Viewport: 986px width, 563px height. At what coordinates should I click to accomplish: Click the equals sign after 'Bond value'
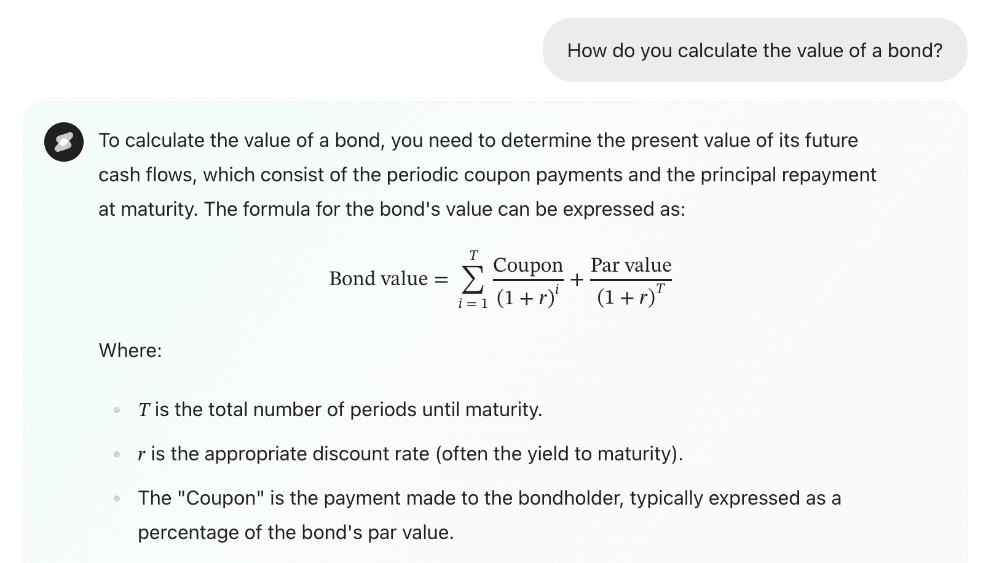point(441,279)
